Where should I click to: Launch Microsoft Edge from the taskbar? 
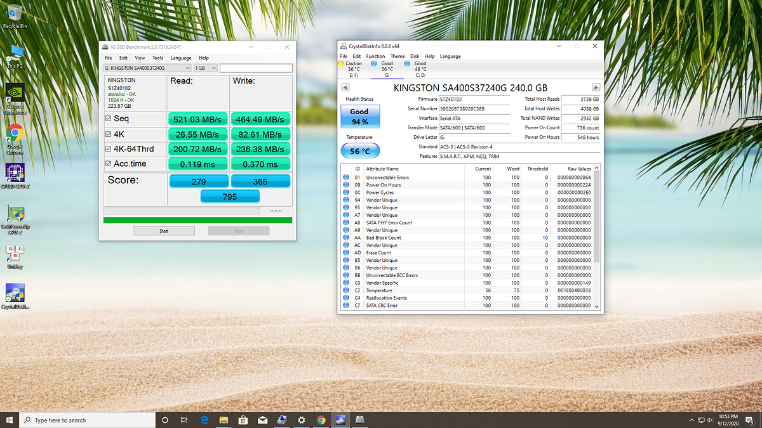(x=204, y=420)
